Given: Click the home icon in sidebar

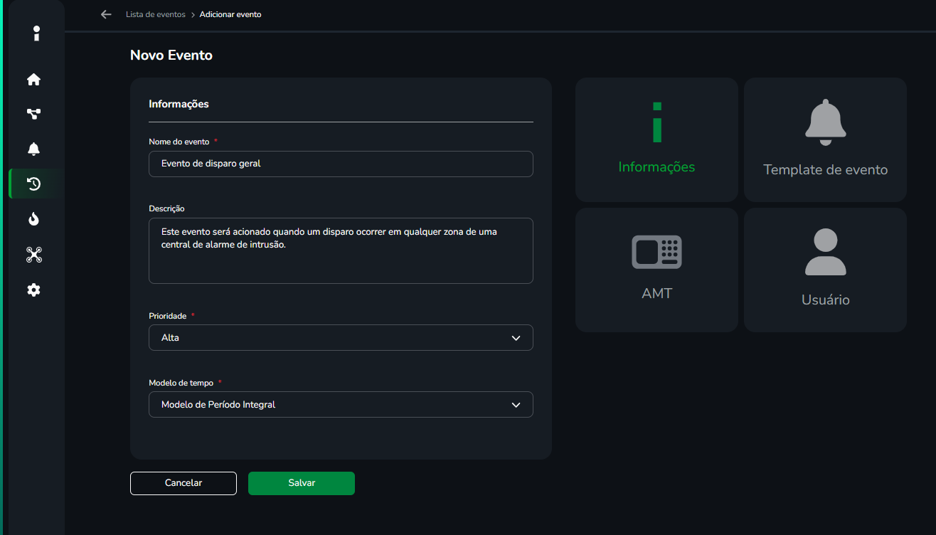Looking at the screenshot, I should tap(33, 80).
